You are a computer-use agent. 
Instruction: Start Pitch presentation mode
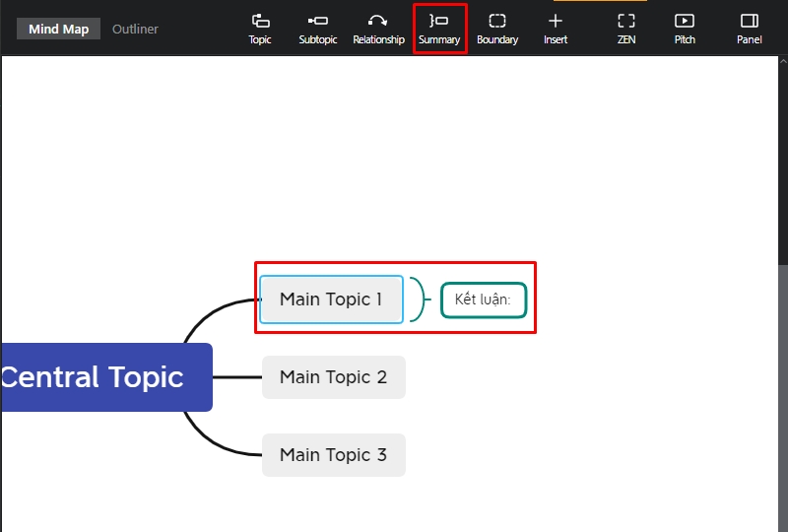[x=685, y=30]
